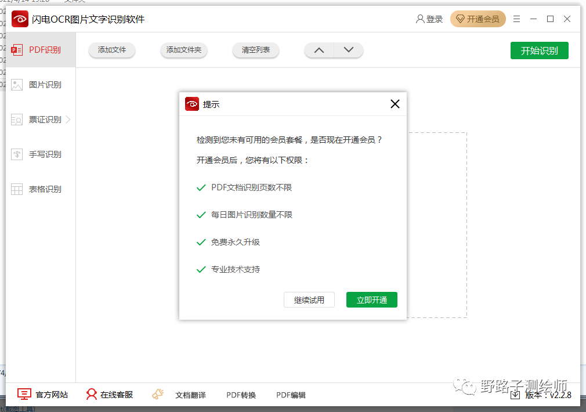Open the 文档翻译 tool link
Viewport: 586px width, 412px height.
[191, 395]
